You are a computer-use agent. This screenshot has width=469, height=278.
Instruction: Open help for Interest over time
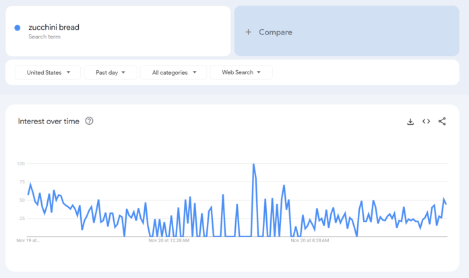pyautogui.click(x=89, y=121)
